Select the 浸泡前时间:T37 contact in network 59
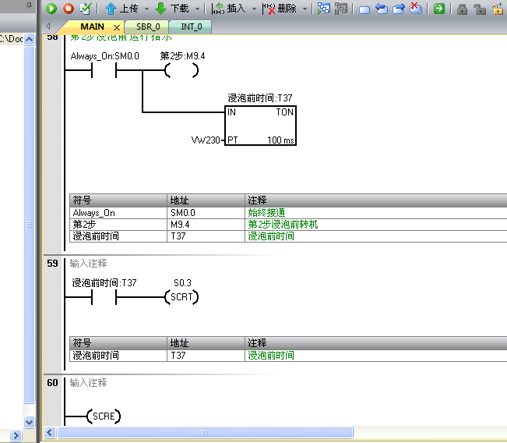507x443 pixels. [104, 297]
